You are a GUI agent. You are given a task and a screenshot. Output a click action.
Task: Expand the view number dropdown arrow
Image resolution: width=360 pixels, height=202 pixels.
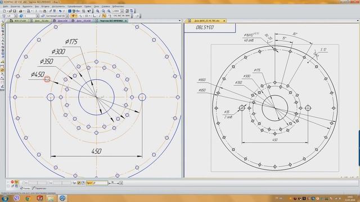click(x=38, y=16)
